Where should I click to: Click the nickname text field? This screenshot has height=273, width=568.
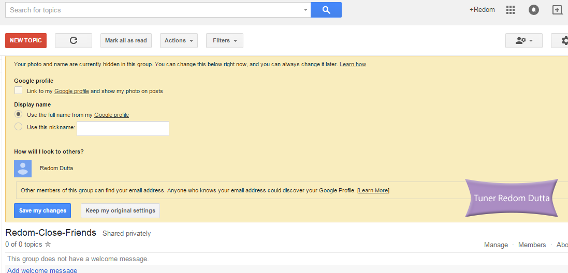tap(123, 128)
